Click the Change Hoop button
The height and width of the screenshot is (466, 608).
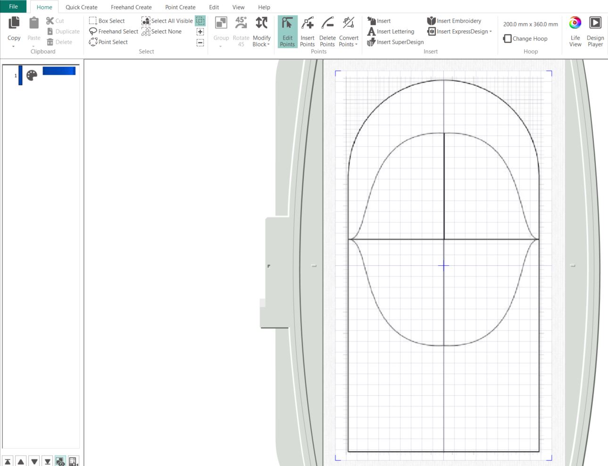point(525,39)
